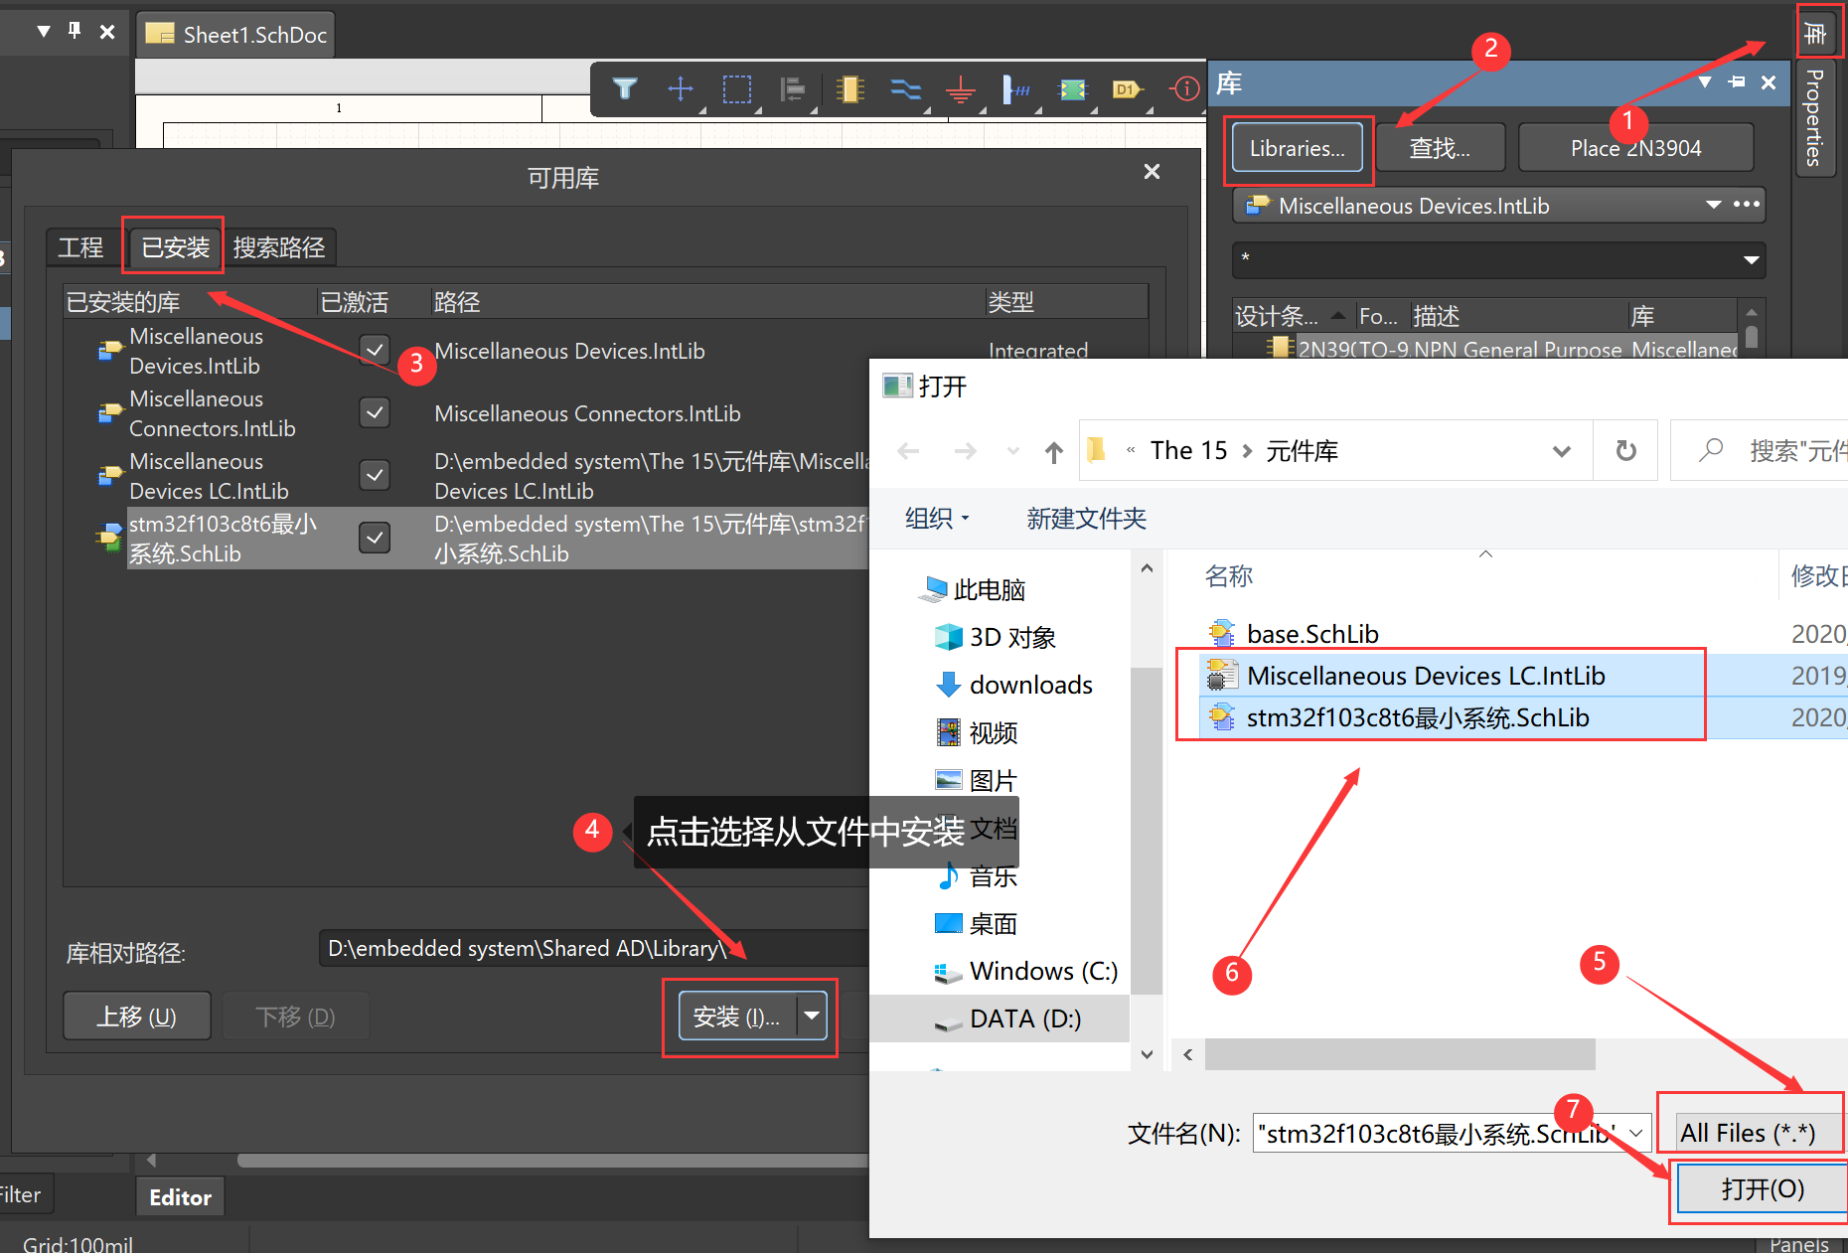Viewport: 1848px width, 1253px height.
Task: Switch to the 搜索路径 tab
Action: (x=279, y=247)
